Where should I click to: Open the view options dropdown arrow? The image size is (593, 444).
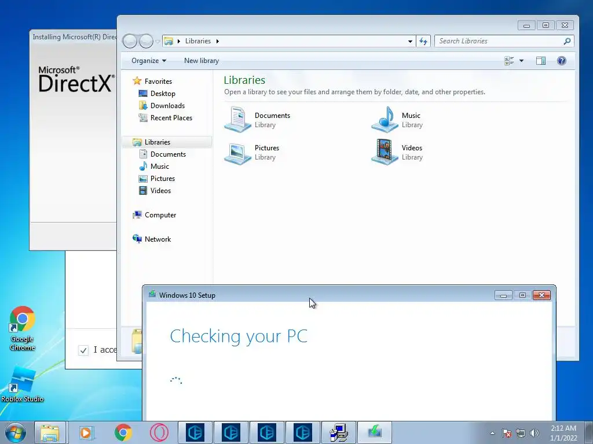(x=521, y=61)
